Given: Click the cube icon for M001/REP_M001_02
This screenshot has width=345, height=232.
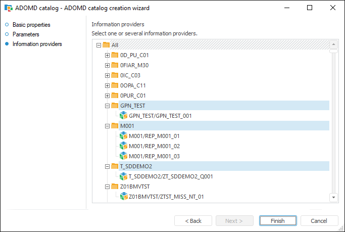Looking at the screenshot, I should point(124,146).
